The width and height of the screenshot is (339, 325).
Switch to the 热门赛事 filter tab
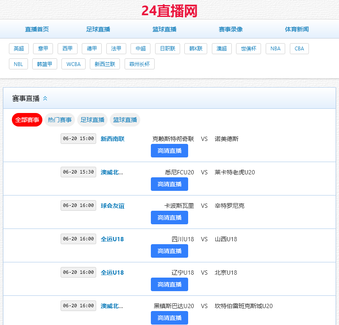[x=60, y=120]
